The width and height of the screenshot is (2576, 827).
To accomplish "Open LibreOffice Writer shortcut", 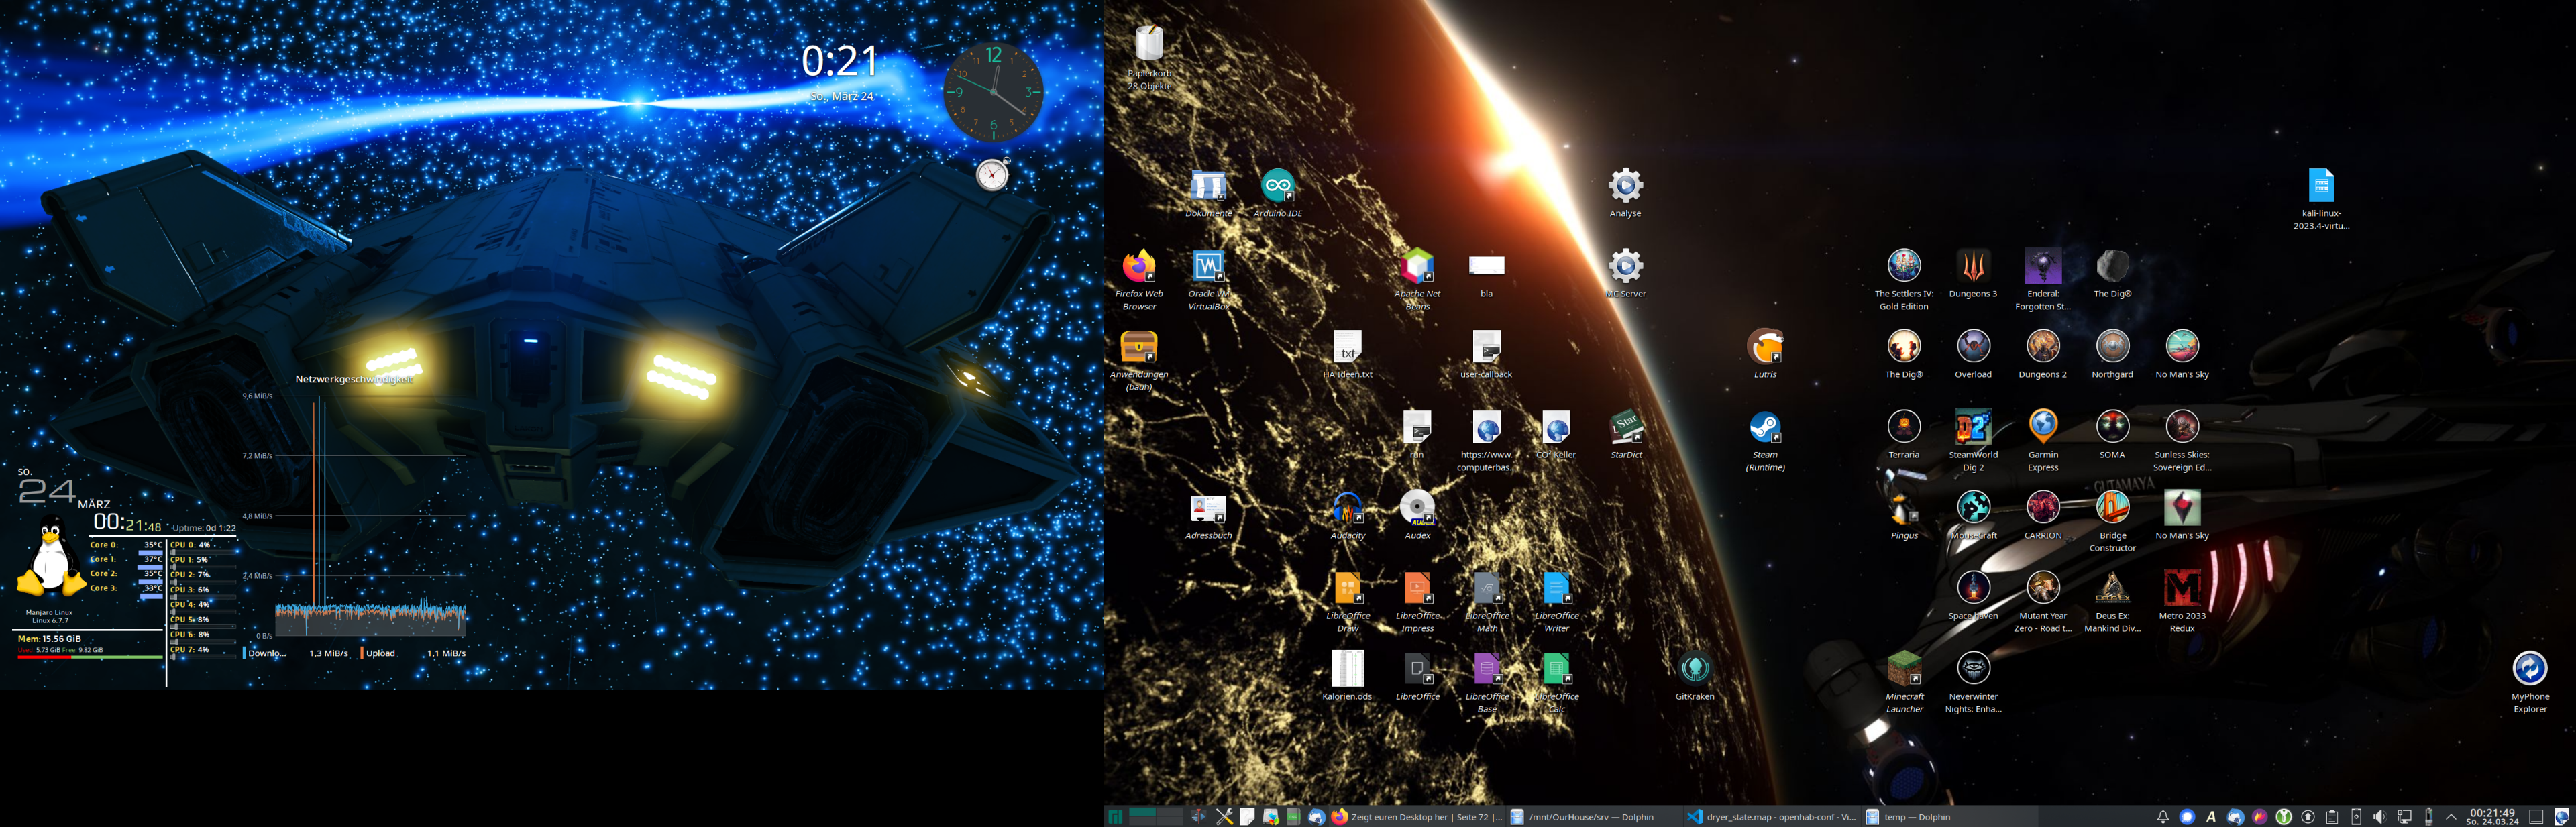I will (1556, 589).
